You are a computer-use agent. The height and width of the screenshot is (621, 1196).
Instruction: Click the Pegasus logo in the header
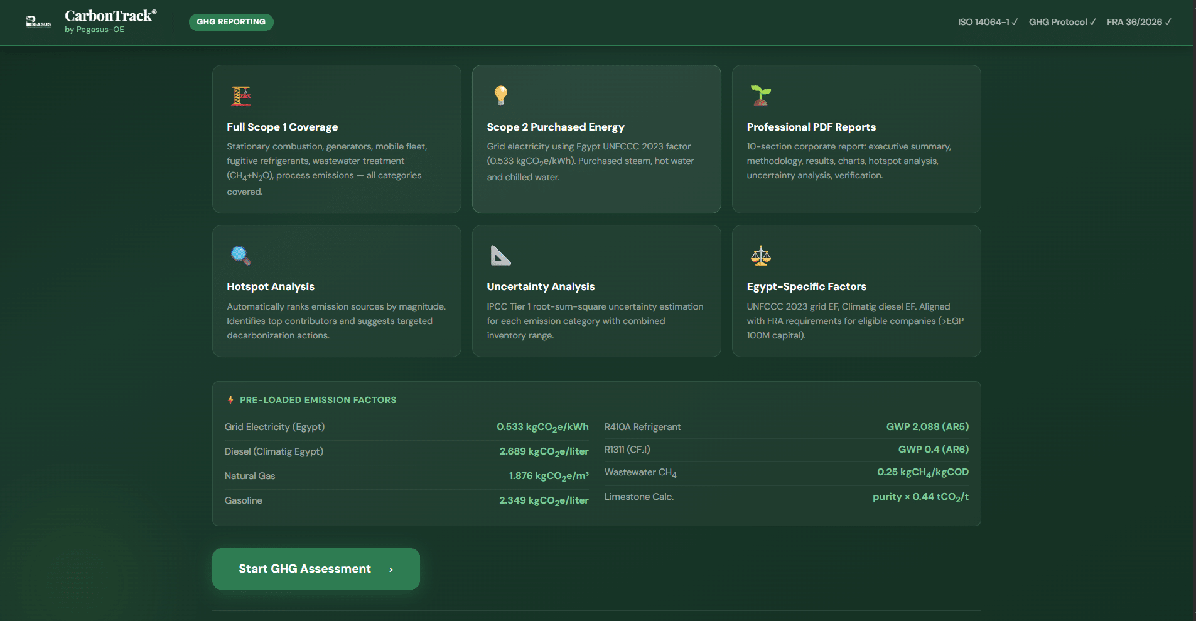point(38,22)
